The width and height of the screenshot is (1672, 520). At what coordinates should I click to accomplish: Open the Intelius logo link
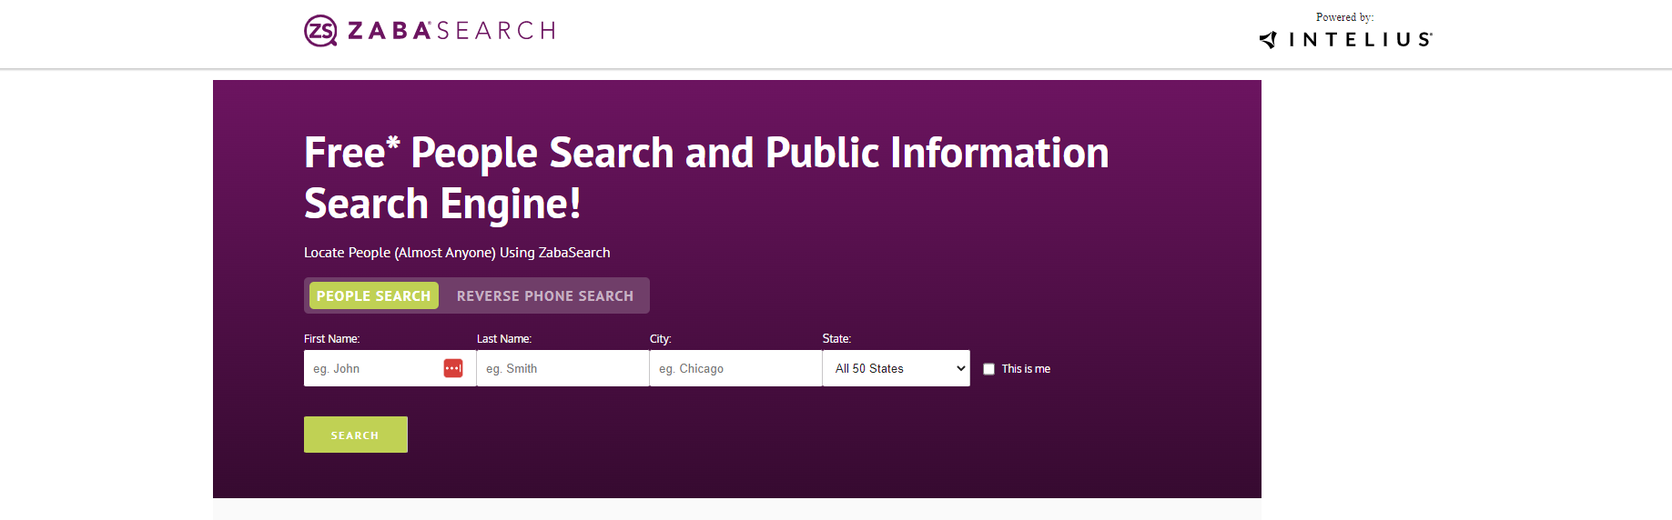1345,39
